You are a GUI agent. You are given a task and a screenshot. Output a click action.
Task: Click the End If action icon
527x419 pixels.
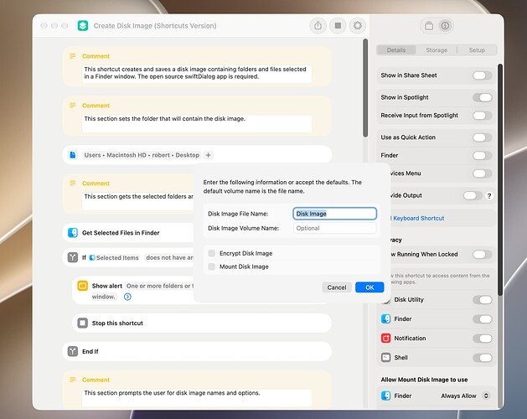pyautogui.click(x=73, y=351)
